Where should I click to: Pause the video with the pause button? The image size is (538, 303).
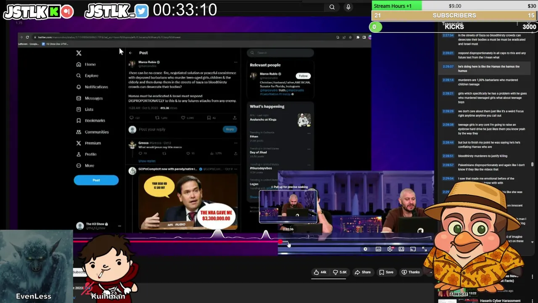tap(365, 249)
